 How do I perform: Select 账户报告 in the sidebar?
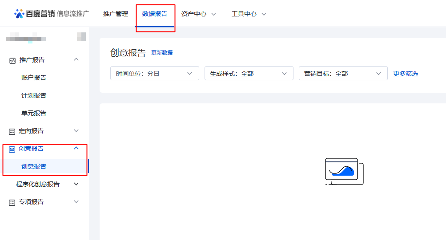(34, 78)
